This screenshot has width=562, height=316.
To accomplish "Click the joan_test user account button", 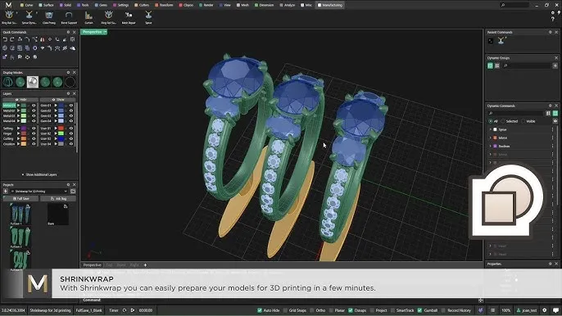I will pyautogui.click(x=527, y=310).
